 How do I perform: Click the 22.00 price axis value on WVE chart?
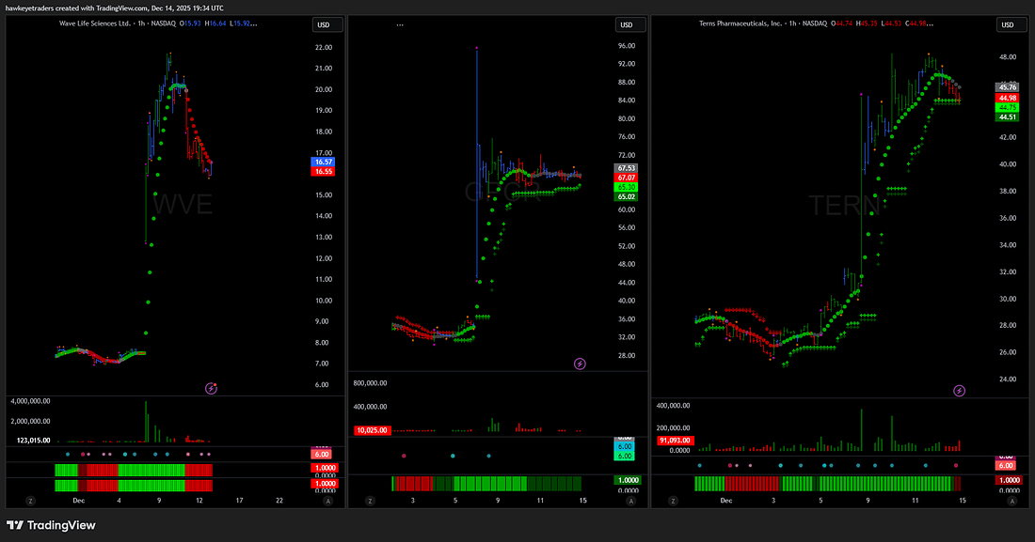324,48
